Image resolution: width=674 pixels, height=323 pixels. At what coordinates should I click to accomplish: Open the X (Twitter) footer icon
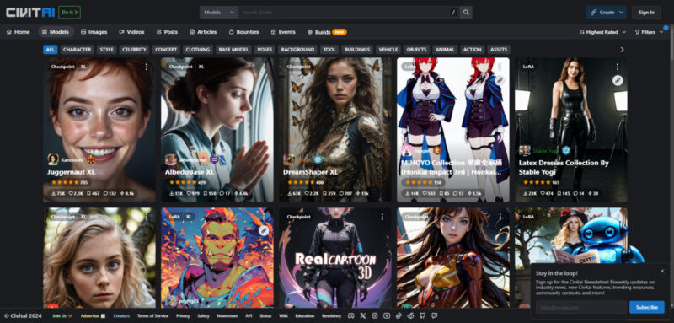click(363, 315)
